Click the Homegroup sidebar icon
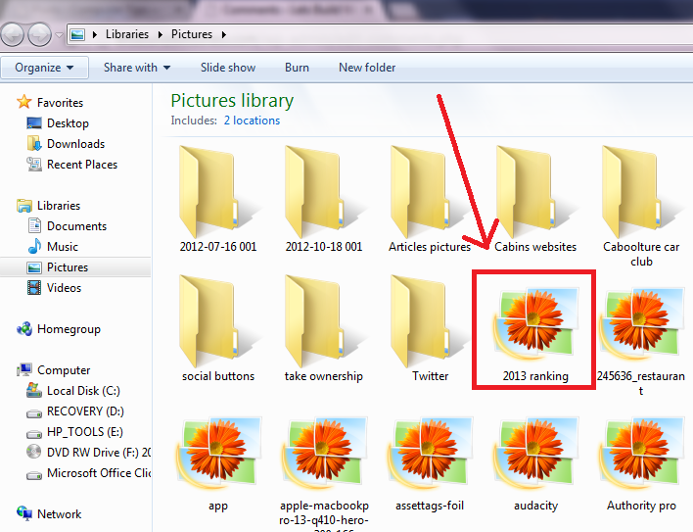The image size is (693, 532). click(x=24, y=329)
